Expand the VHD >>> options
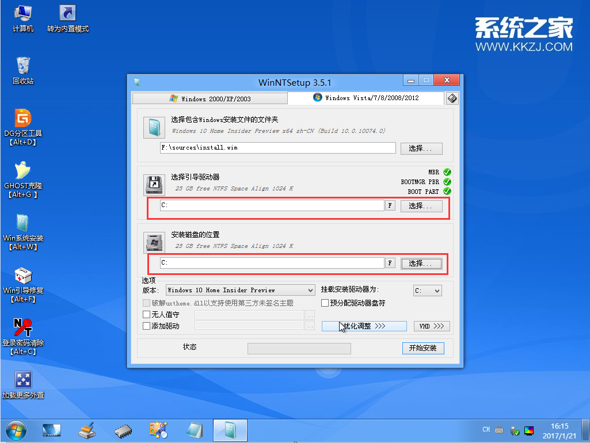The image size is (590, 443). 432,326
